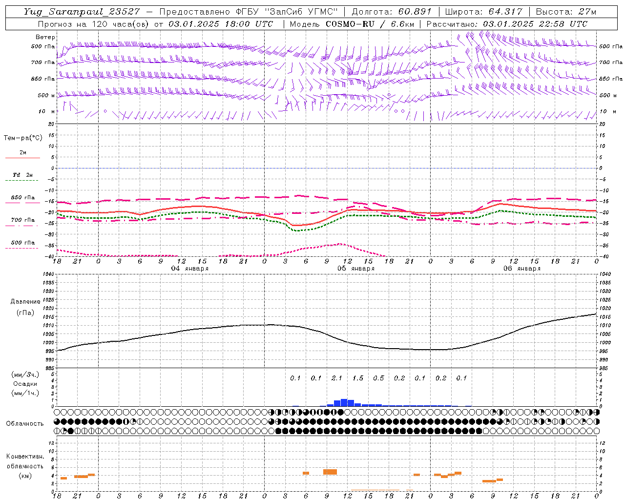Click the Широта: 64.317 latitude value

point(484,12)
